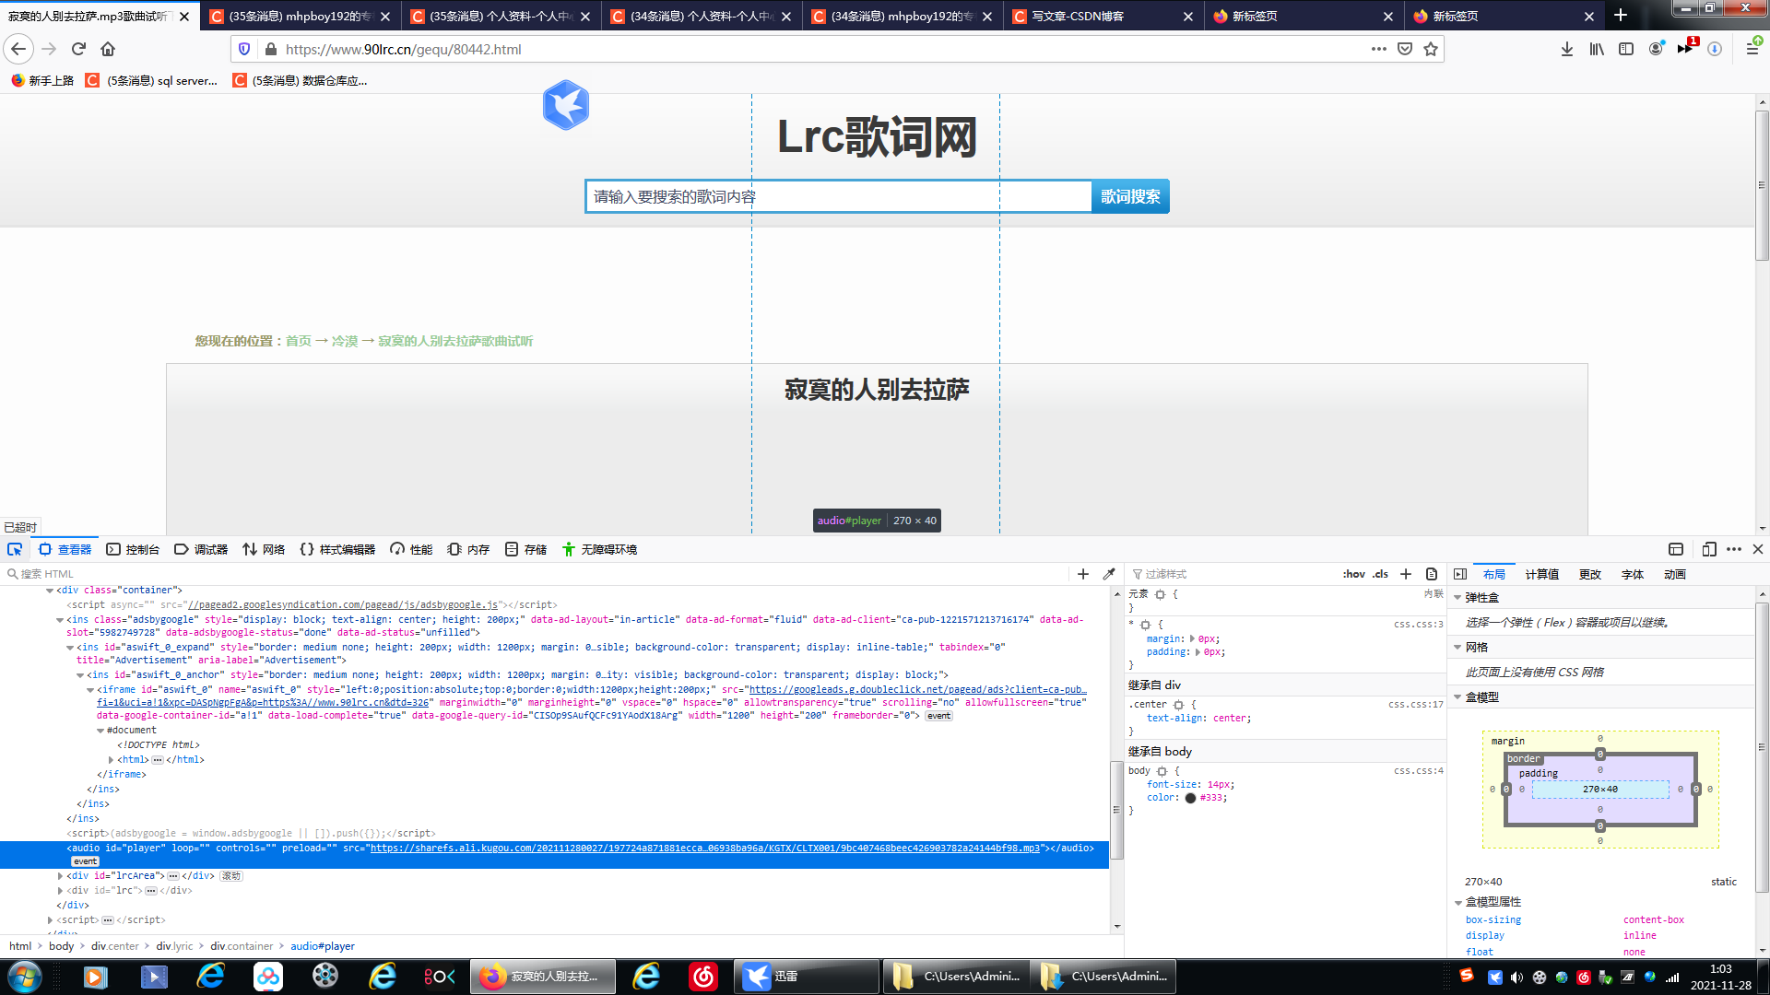1770x995 pixels.
Task: Click the element picker icon in devtools
Action: point(15,549)
